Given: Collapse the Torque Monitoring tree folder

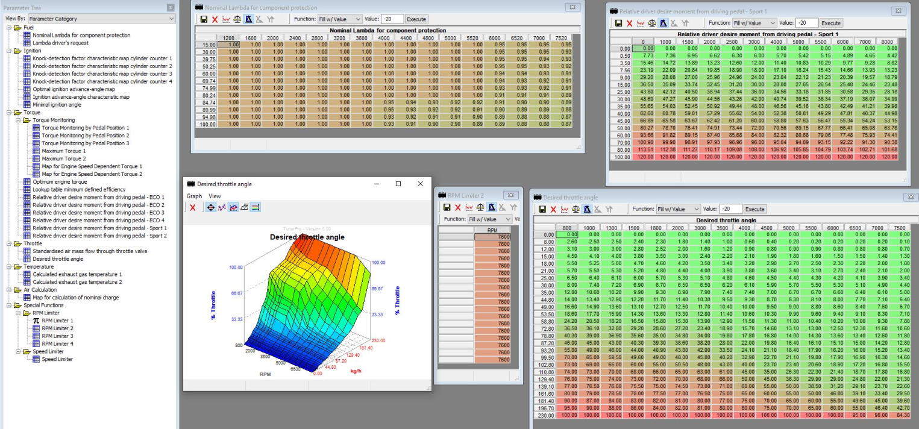Looking at the screenshot, I should coord(18,120).
